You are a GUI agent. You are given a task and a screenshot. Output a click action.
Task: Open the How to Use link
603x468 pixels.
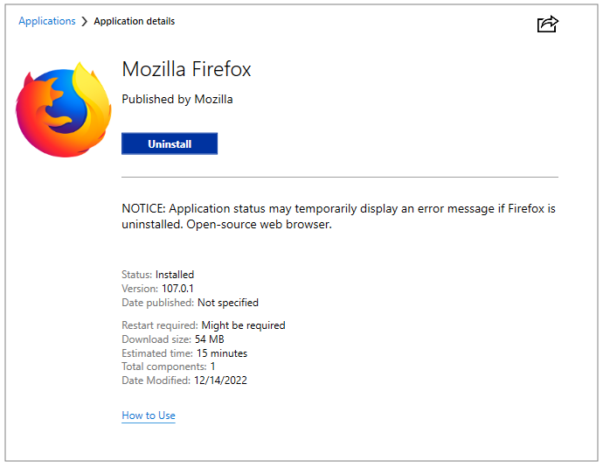tap(149, 416)
